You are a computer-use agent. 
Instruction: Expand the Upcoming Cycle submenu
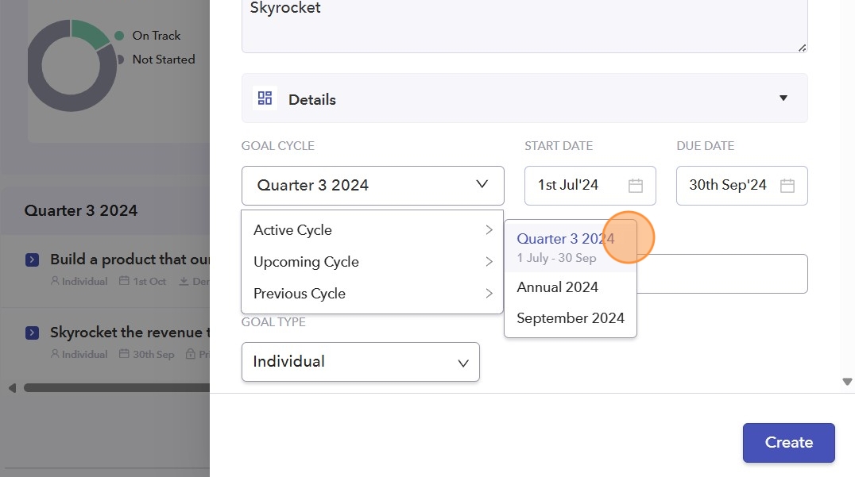click(x=372, y=262)
